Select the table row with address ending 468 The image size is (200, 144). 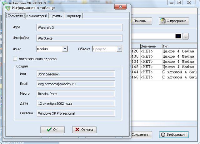coord(164,77)
